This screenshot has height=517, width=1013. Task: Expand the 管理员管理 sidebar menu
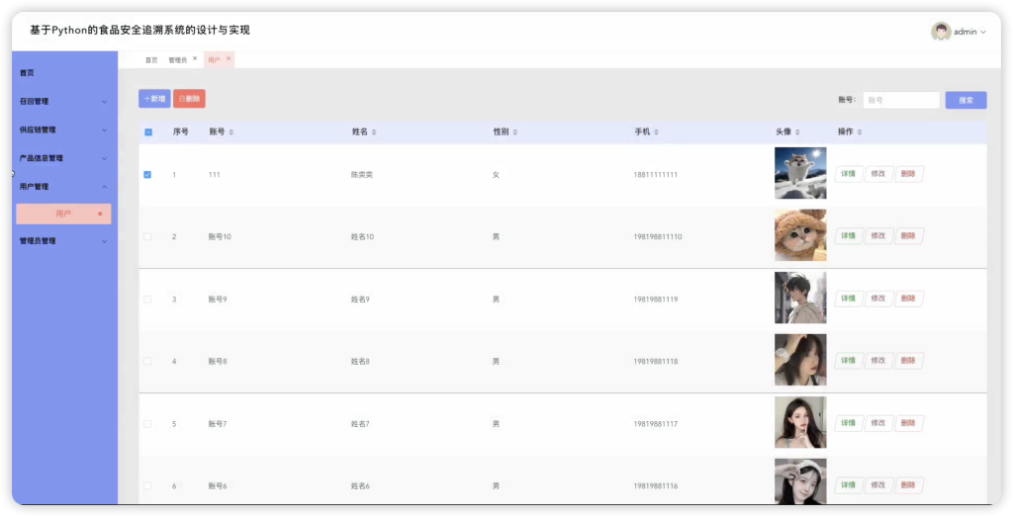64,241
